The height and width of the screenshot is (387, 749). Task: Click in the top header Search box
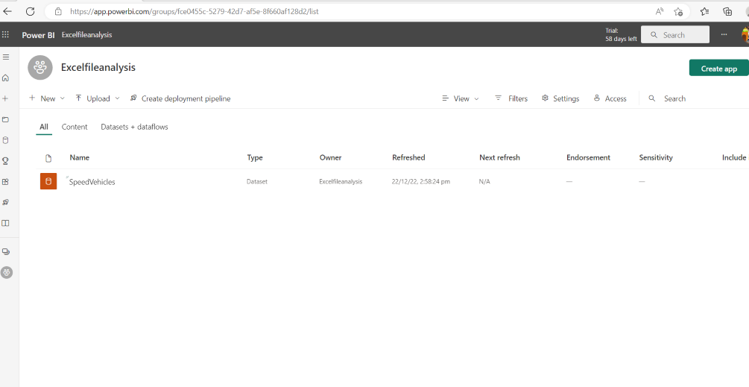point(675,35)
